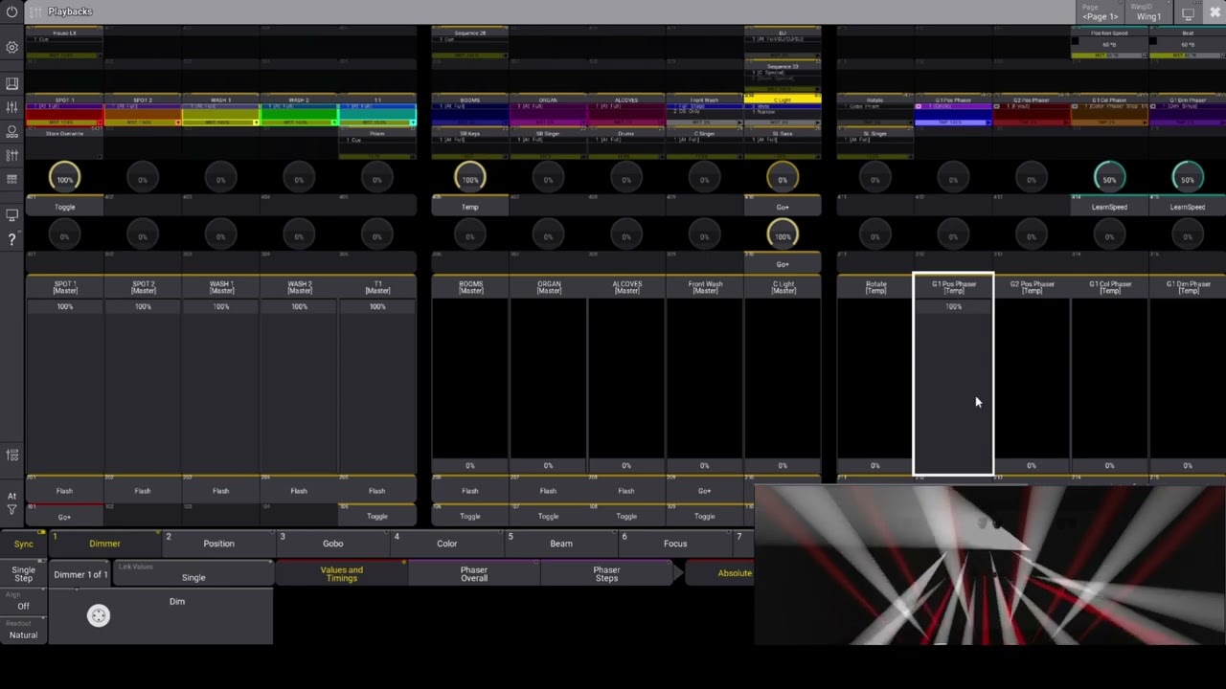Toggle Single Step mode
The image size is (1226, 689).
click(24, 573)
